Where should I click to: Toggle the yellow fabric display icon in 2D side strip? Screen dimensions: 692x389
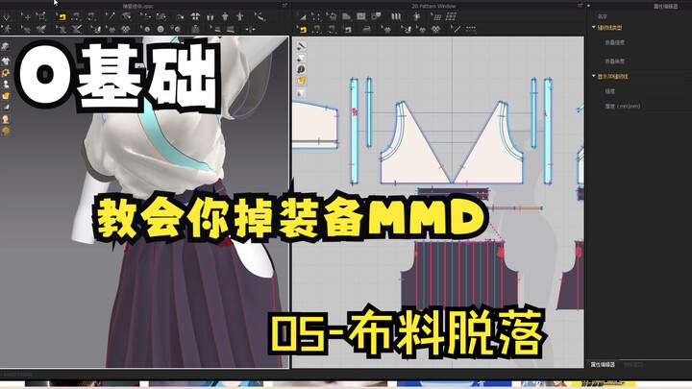[302, 81]
